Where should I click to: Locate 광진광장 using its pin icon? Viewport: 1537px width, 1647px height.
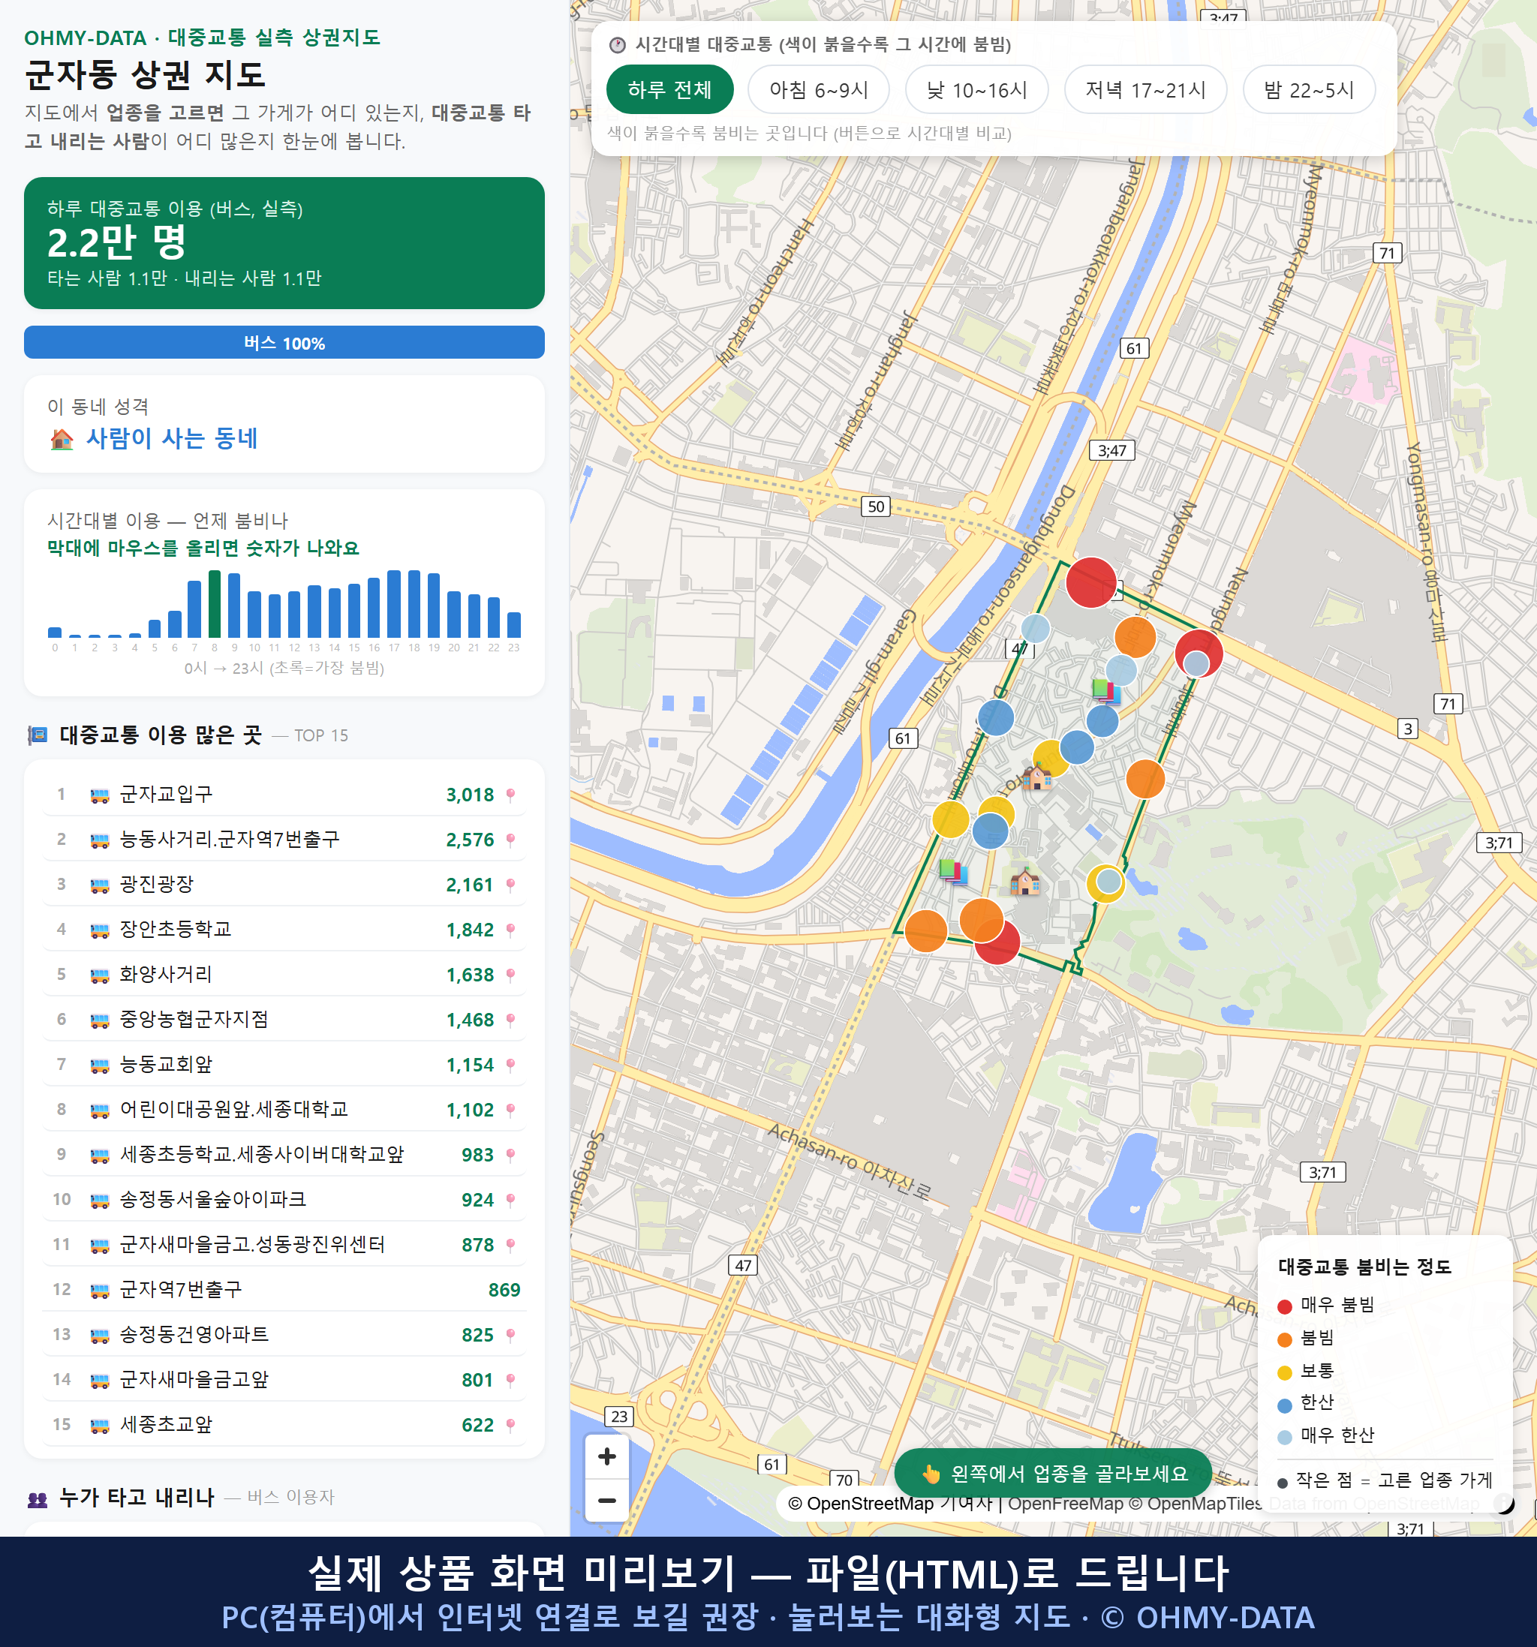click(510, 885)
